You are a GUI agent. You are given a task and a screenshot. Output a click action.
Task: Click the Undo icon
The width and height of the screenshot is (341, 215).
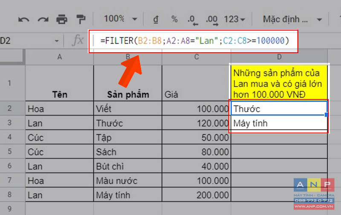tap(24, 20)
